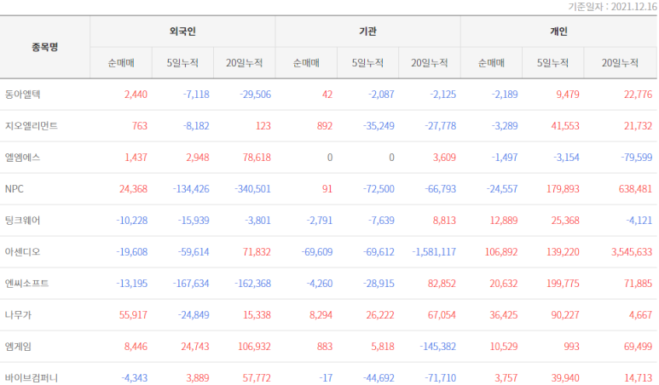Open stock 팅크웨어
The width and height of the screenshot is (659, 385).
[x=23, y=221]
